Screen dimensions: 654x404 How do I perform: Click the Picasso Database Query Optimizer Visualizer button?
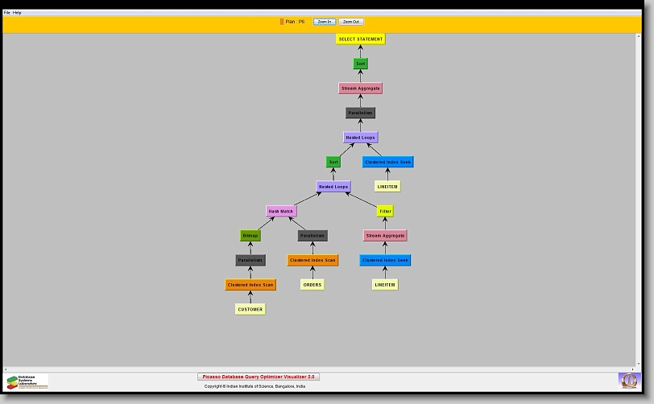pyautogui.click(x=259, y=377)
